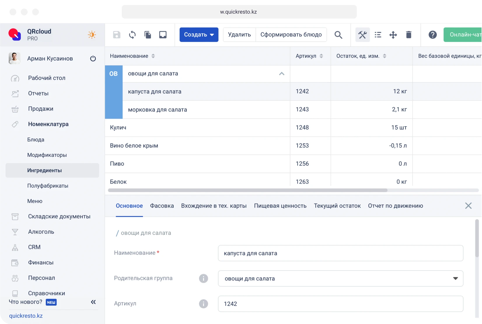Click the copy icon in toolbar
482x324 pixels.
coord(148,35)
